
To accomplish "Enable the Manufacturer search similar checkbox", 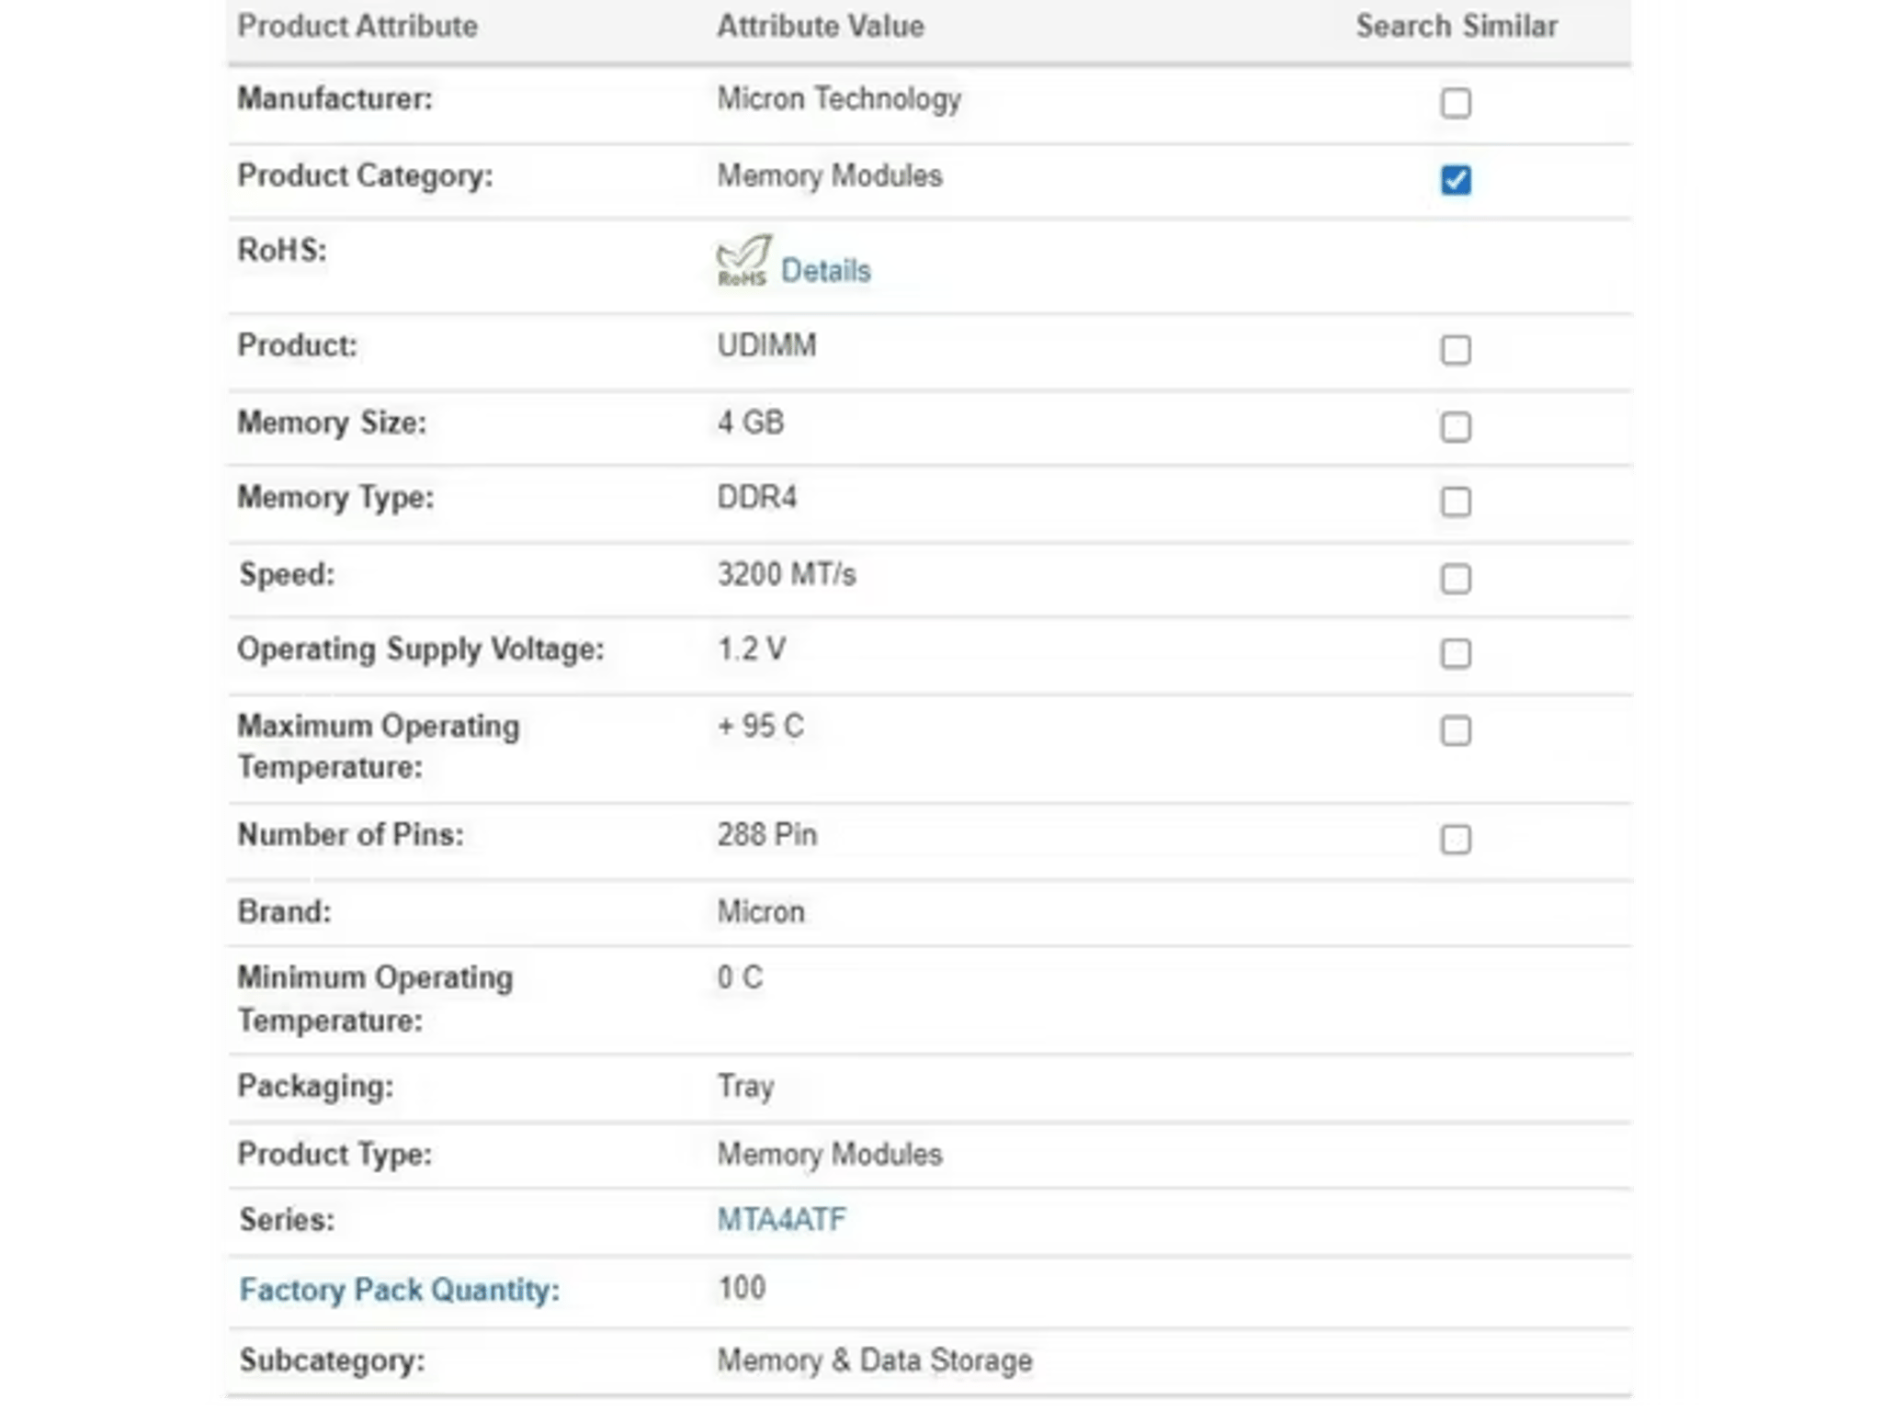I will [x=1456, y=103].
